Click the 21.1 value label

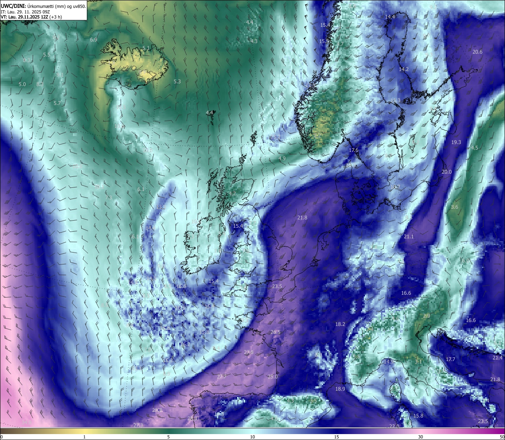(409, 237)
